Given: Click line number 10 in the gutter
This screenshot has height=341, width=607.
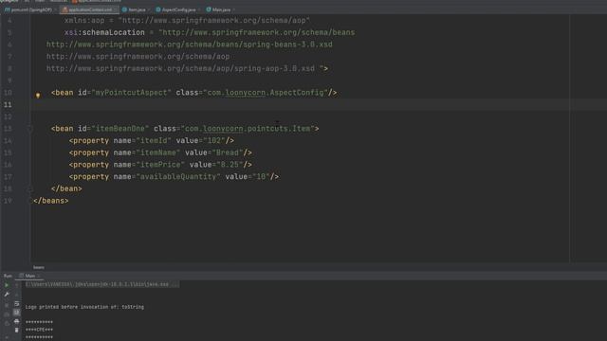Looking at the screenshot, I should (8, 93).
